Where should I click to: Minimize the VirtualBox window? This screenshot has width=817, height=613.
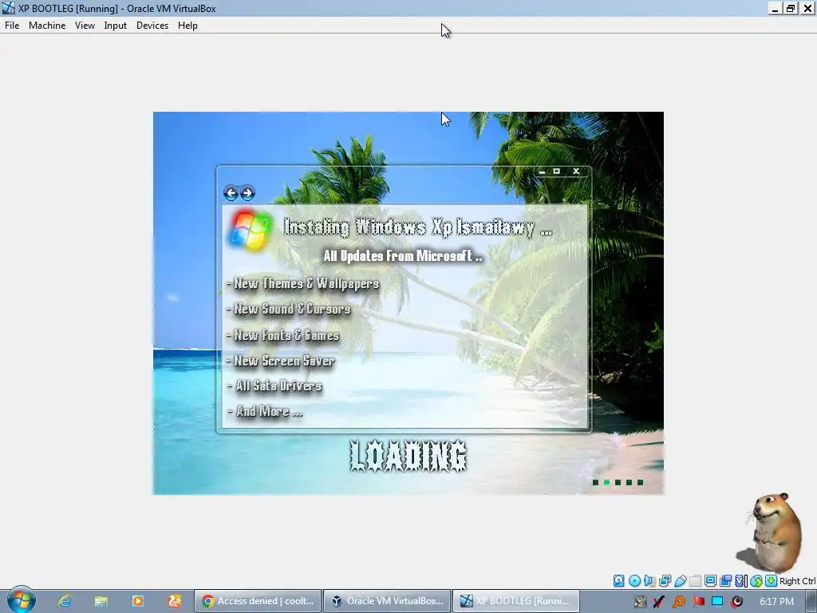pos(776,8)
